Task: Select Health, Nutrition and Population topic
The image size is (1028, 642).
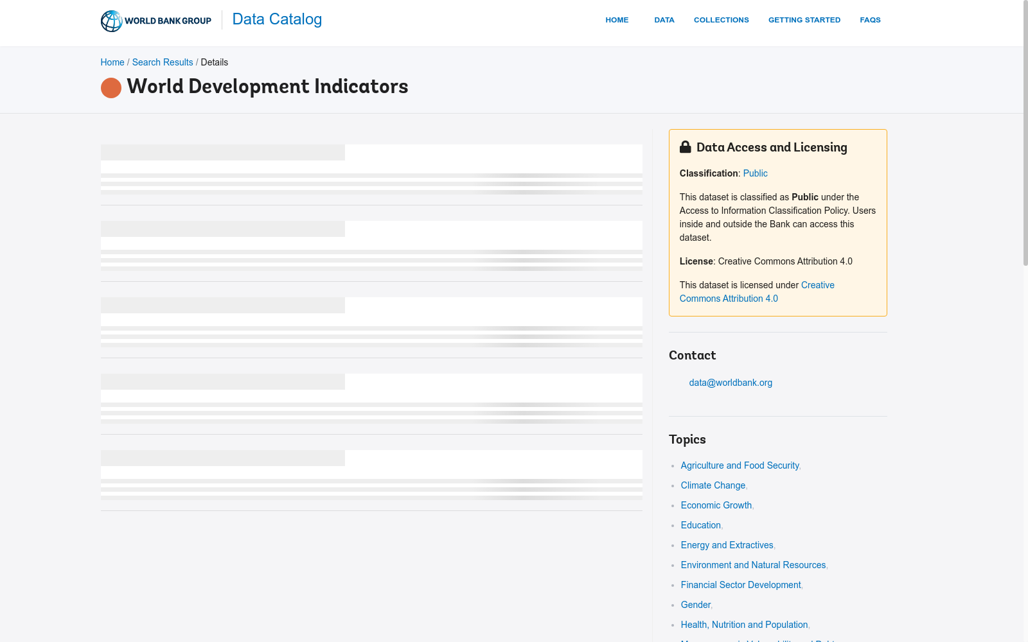Action: [x=745, y=625]
